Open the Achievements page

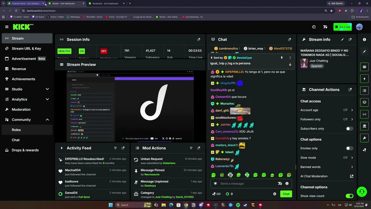point(27,79)
